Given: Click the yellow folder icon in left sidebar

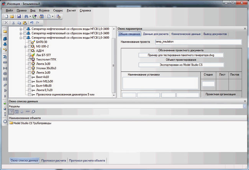Looking at the screenshot, I should click(x=5, y=31).
